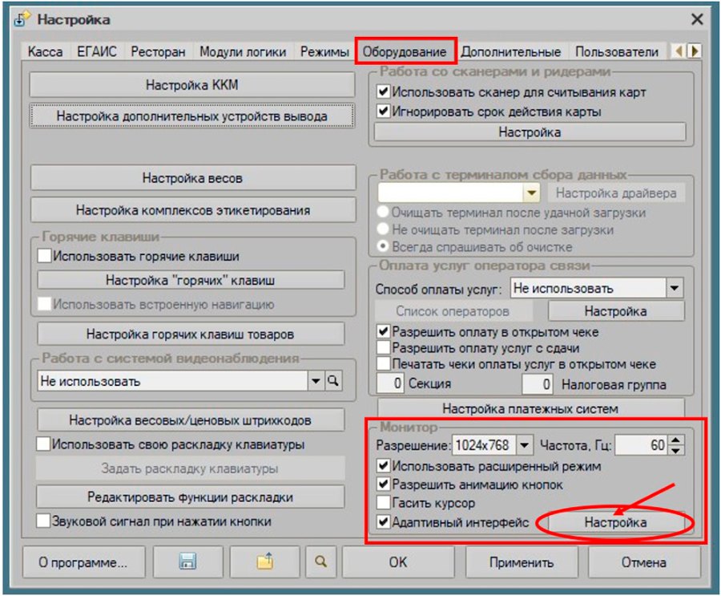Go to the Модули логики tab

click(243, 51)
